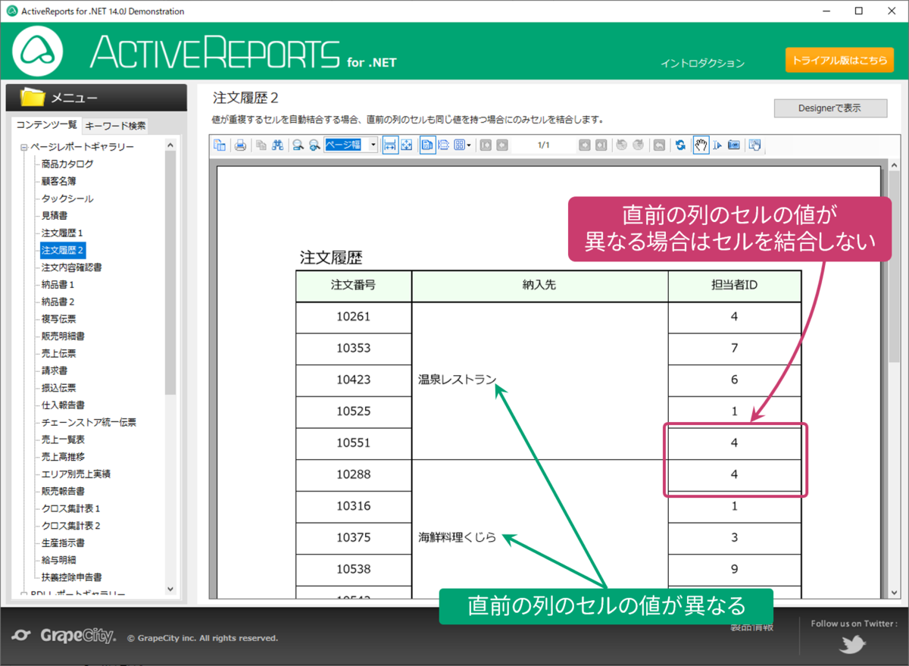
Task: Refresh the report preview
Action: [x=681, y=145]
